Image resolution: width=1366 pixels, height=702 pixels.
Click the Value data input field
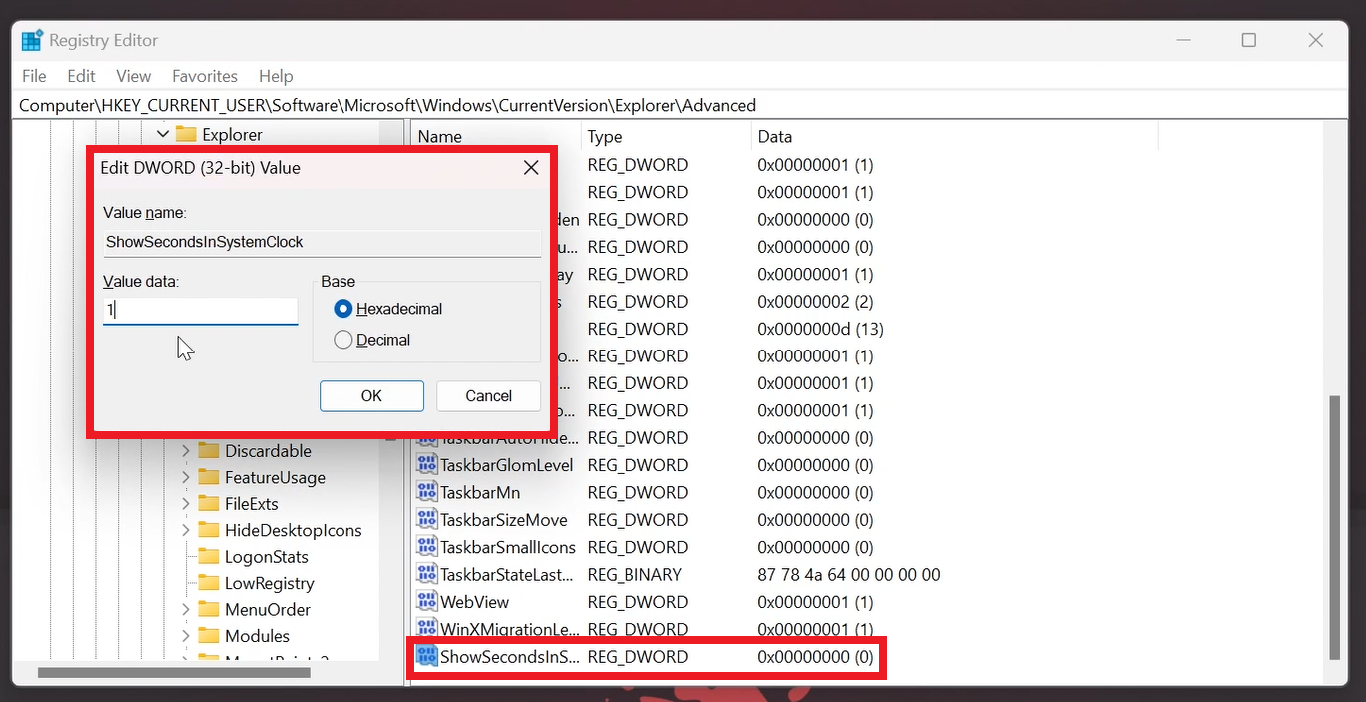click(200, 311)
